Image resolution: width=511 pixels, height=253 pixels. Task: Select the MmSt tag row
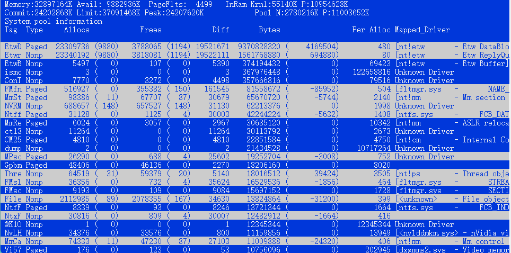(255, 97)
